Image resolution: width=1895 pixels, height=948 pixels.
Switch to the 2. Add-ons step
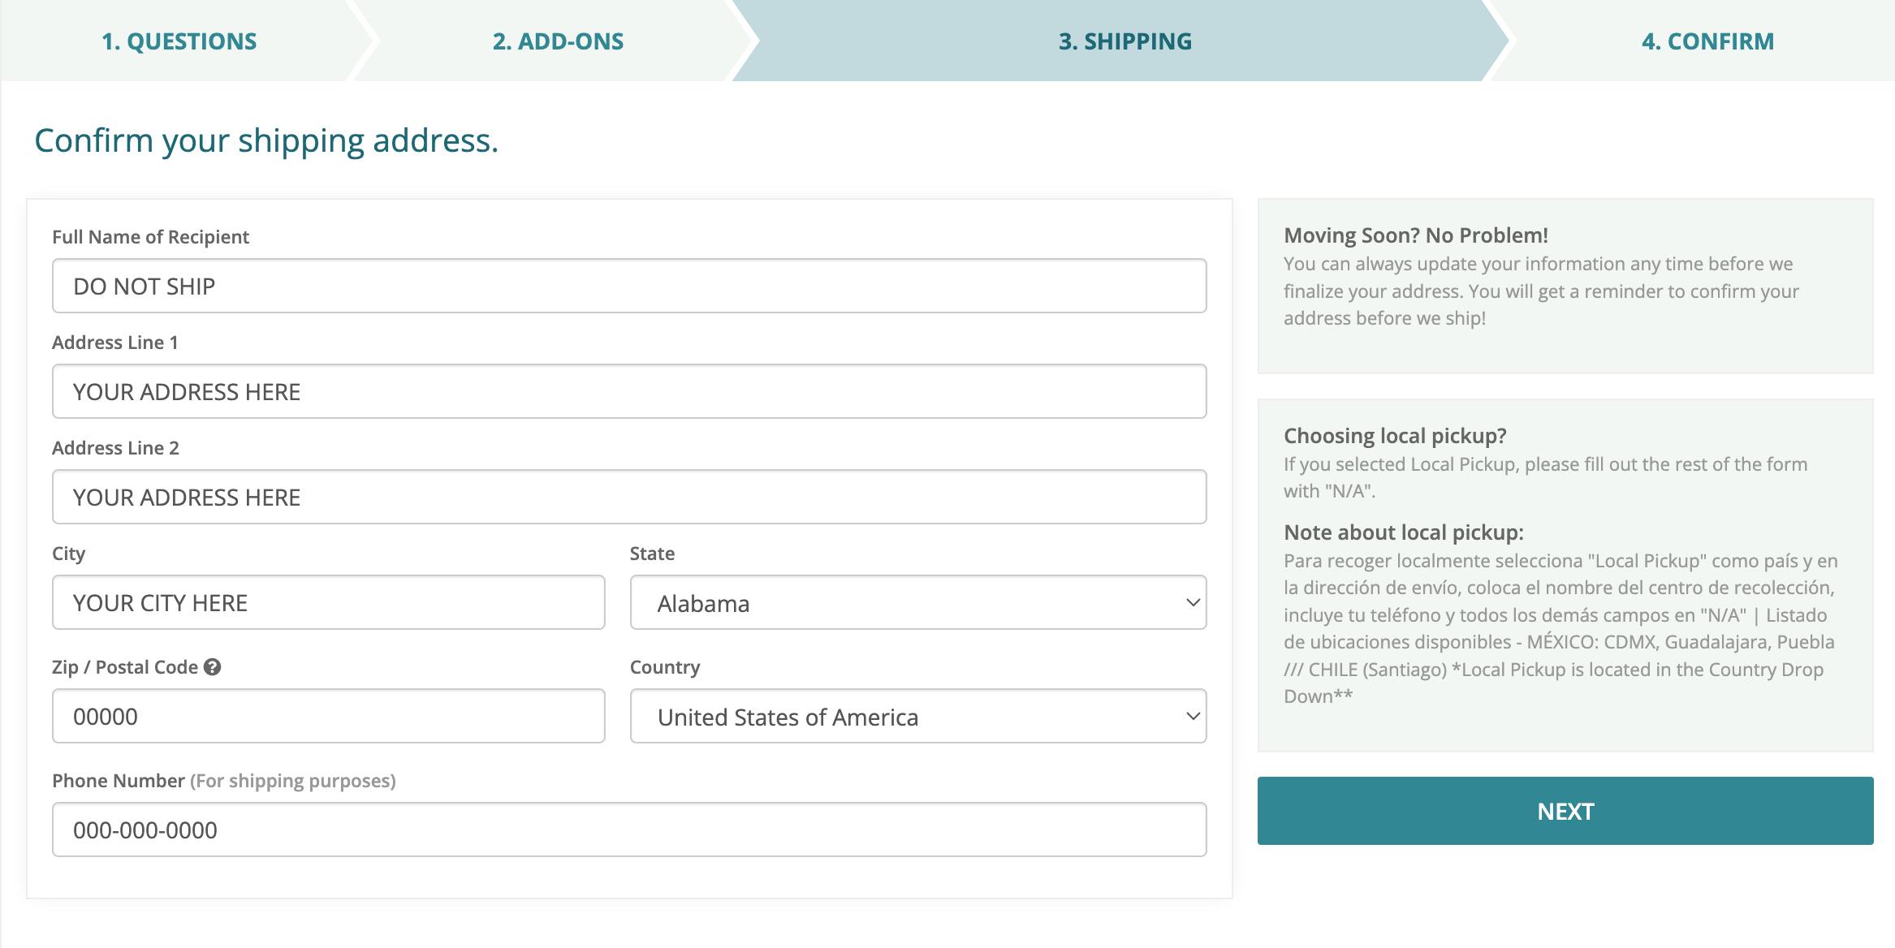pyautogui.click(x=558, y=41)
